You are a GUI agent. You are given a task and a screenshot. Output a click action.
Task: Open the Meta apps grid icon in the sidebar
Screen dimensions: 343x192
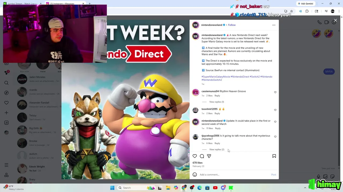click(x=6, y=175)
